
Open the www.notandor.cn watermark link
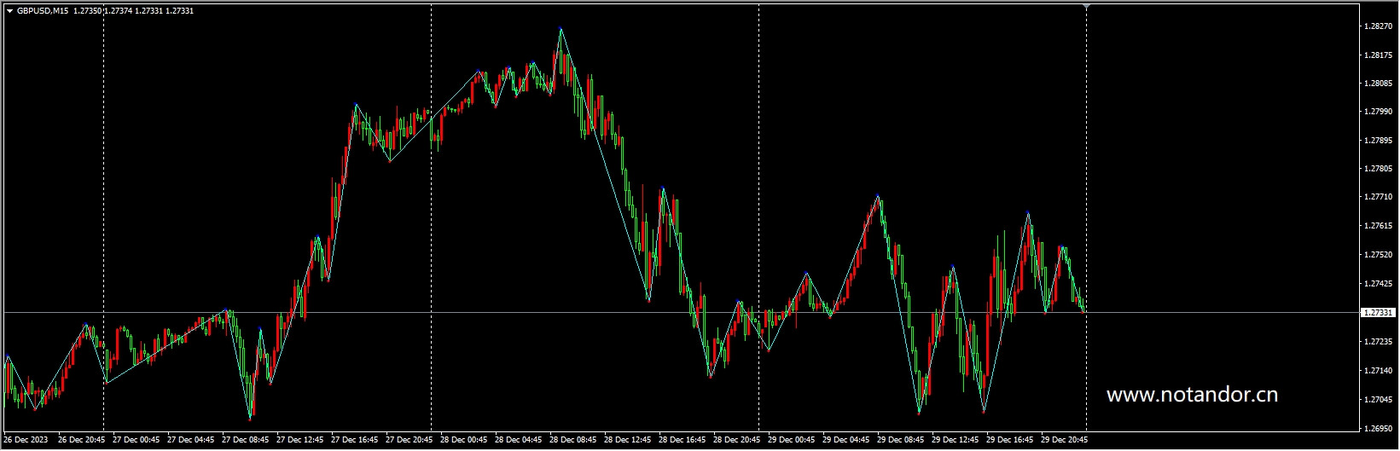(1191, 395)
